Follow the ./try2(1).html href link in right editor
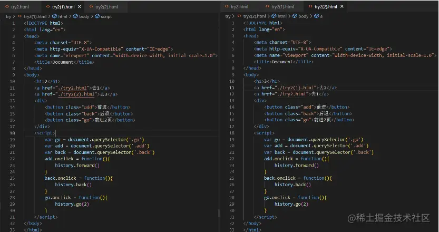439x232 pixels. 296,88
